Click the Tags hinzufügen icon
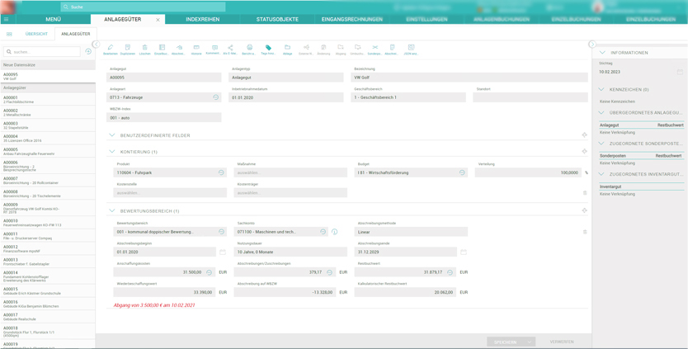The height and width of the screenshot is (349, 688). [268, 49]
